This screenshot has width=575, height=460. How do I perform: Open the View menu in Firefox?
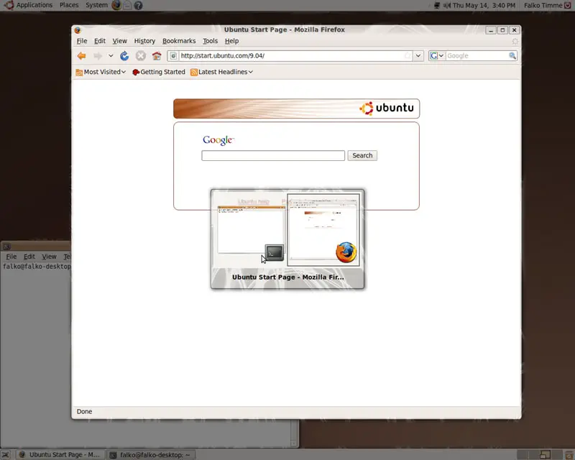click(119, 41)
